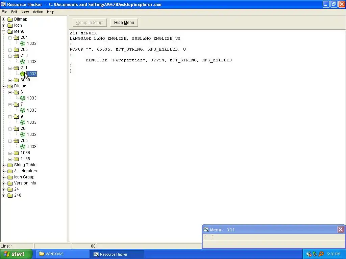
Task: Click the Menu - 211 window icon
Action: click(x=206, y=230)
